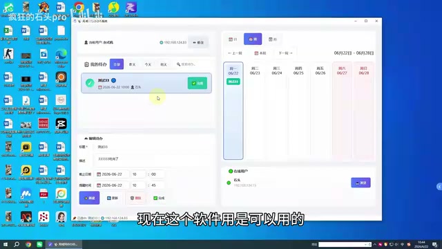Click the teal IP status icon by 192.168.124.83
442x249 pixels.
click(x=161, y=42)
